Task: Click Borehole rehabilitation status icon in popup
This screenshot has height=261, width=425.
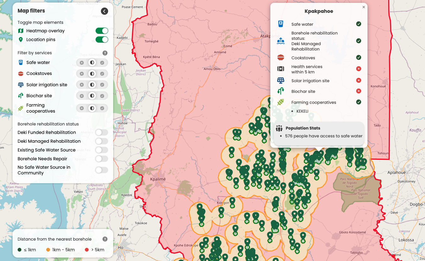Action: click(x=281, y=41)
